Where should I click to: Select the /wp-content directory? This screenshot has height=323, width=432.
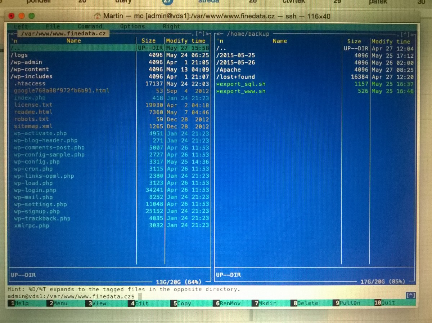(x=30, y=69)
